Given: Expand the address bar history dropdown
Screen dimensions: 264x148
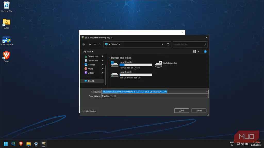Looking at the screenshot, I should 162,44.
